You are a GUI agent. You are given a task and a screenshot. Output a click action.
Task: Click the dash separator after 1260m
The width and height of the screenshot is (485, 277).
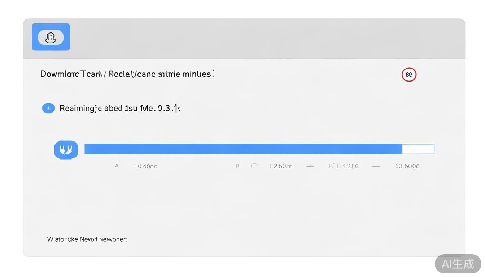pyautogui.click(x=310, y=166)
